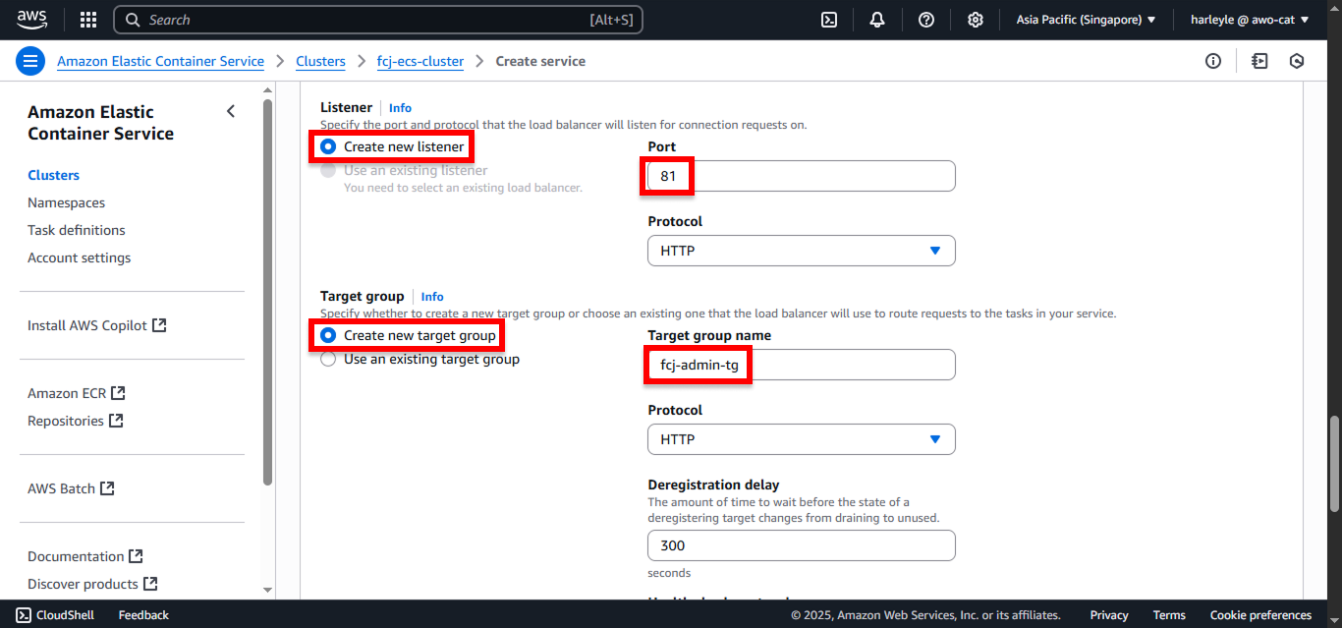This screenshot has height=628, width=1342.
Task: Click the listener Port field
Action: click(x=802, y=176)
